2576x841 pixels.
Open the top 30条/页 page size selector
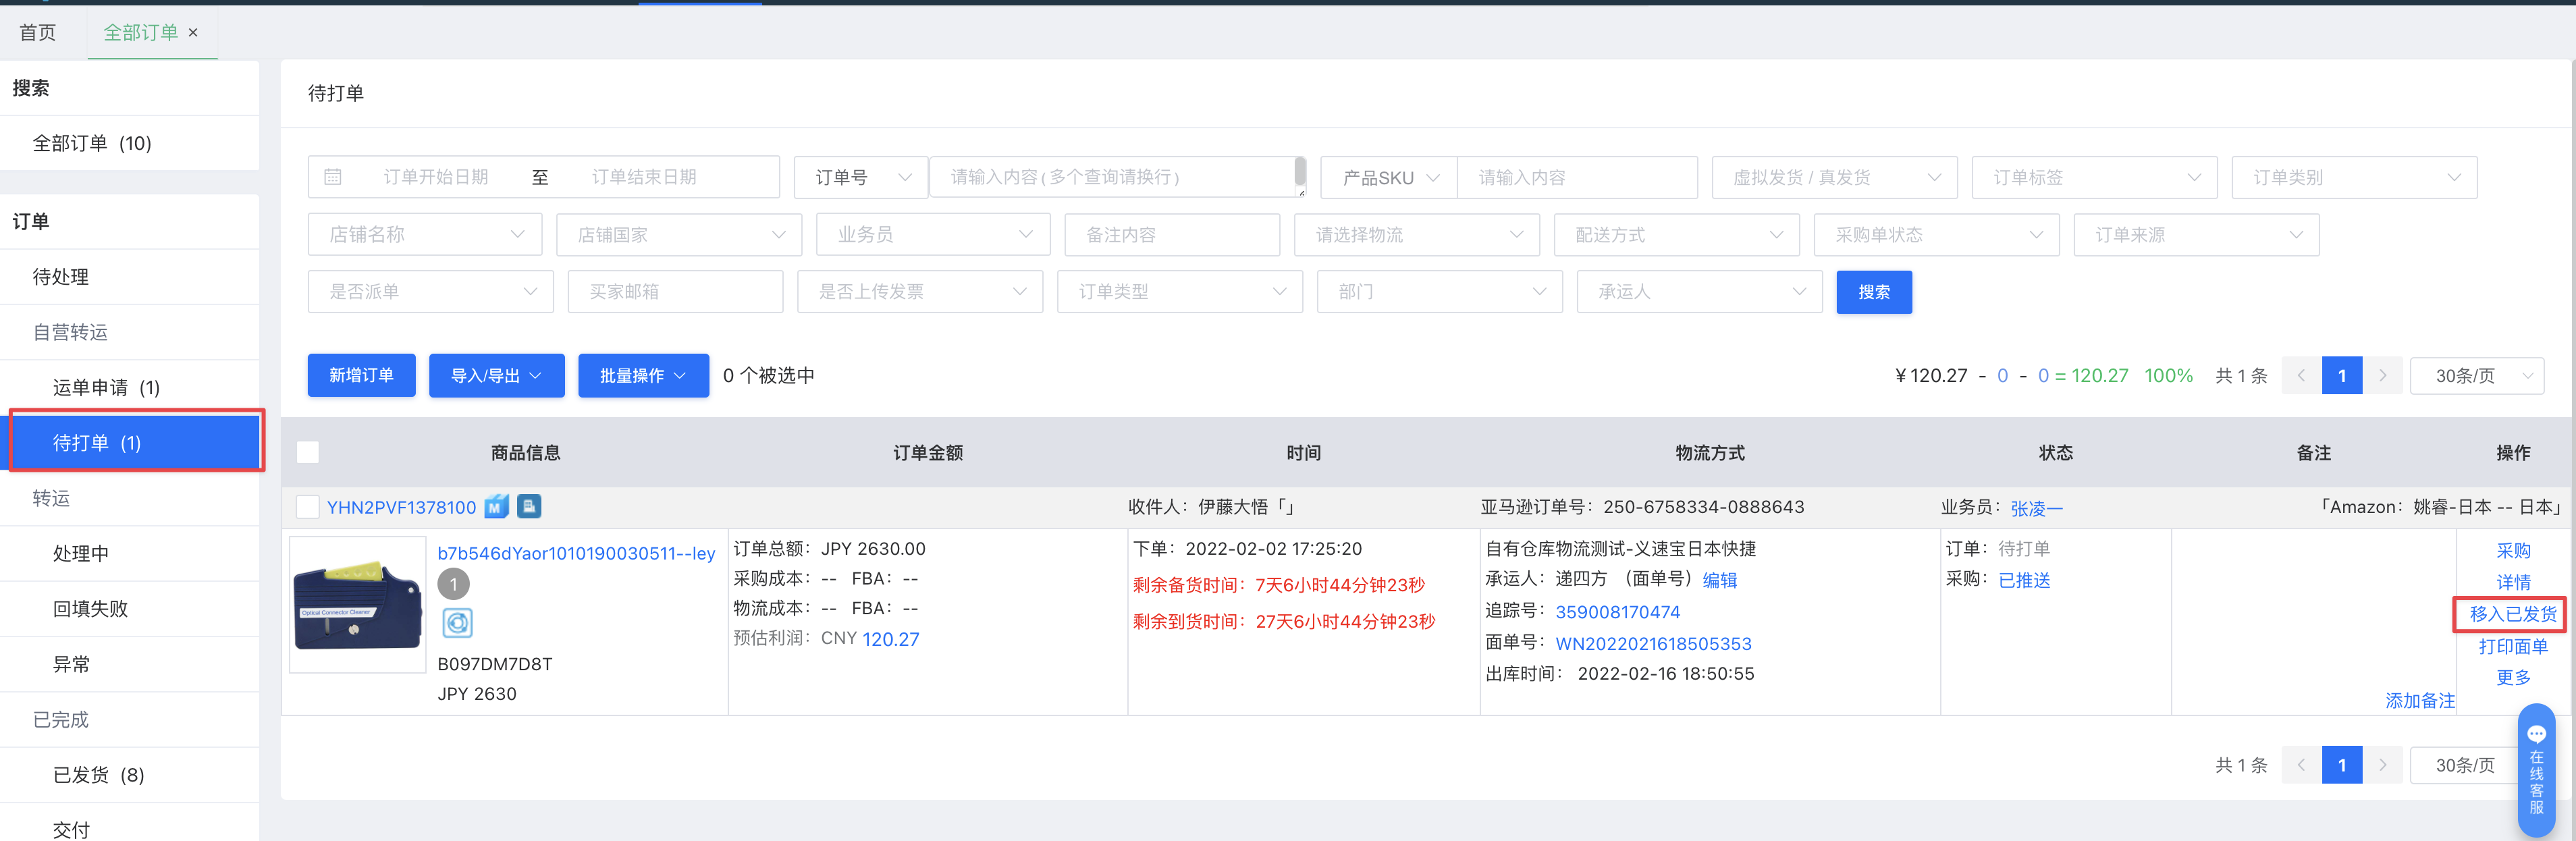click(2476, 376)
